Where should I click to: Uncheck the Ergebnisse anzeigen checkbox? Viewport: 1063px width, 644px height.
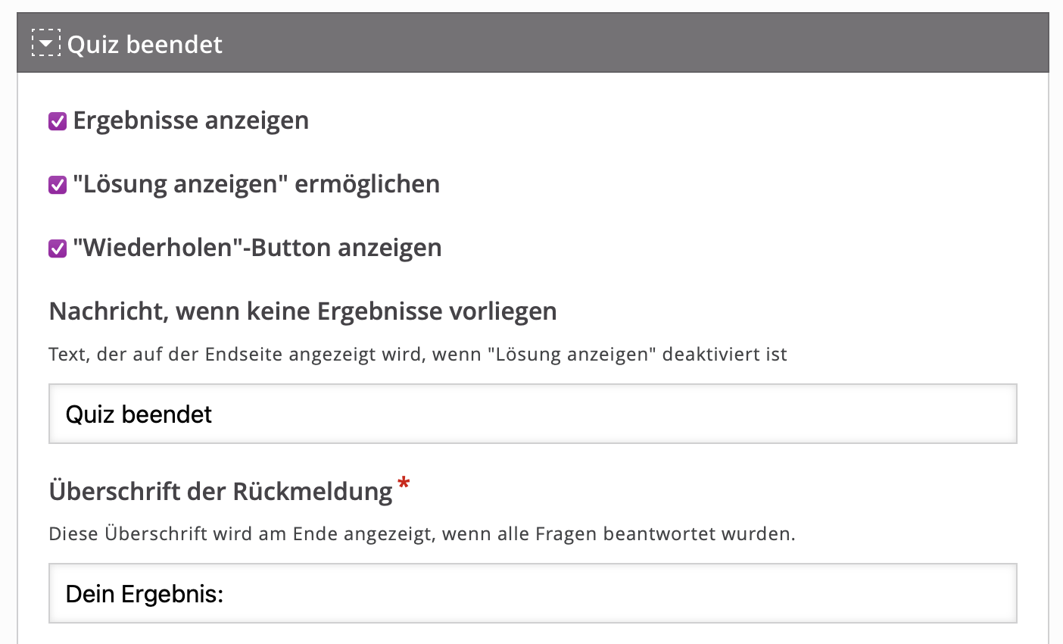click(x=58, y=121)
